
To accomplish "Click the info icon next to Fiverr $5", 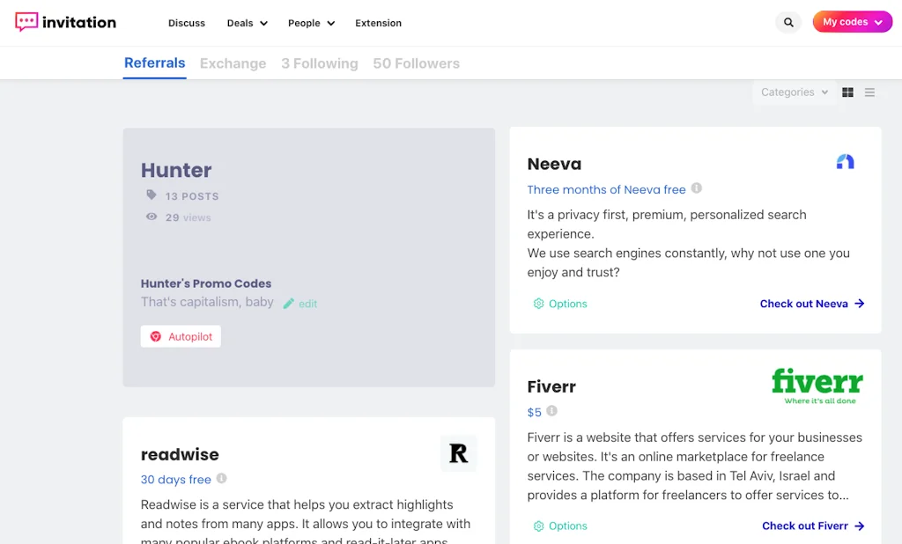I will pyautogui.click(x=552, y=411).
